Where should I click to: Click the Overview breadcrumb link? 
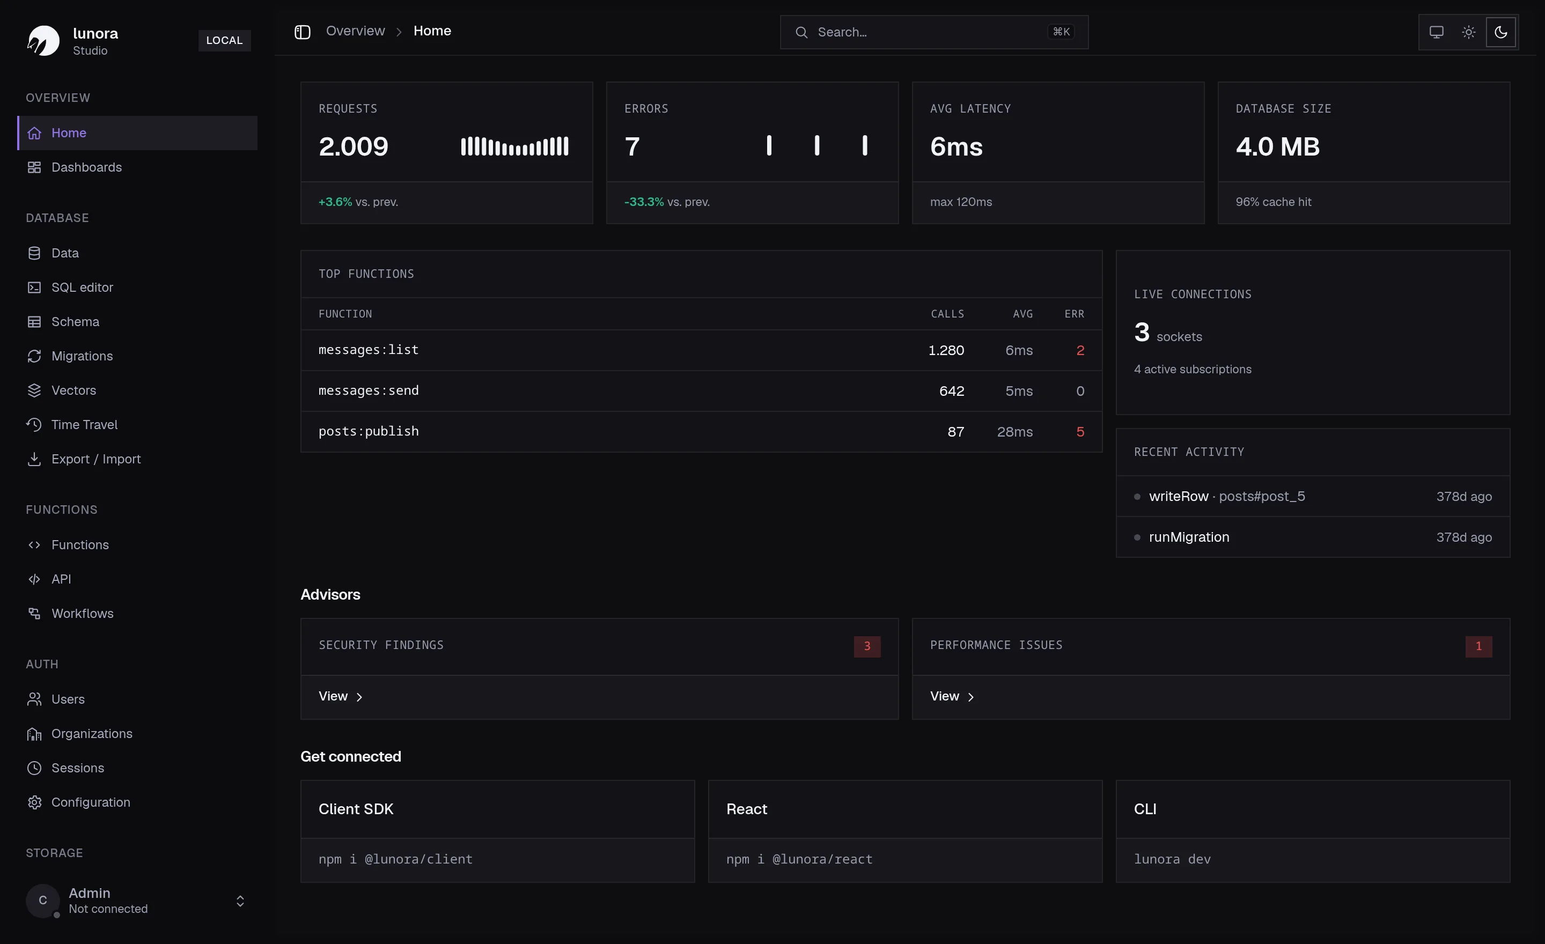(x=356, y=31)
